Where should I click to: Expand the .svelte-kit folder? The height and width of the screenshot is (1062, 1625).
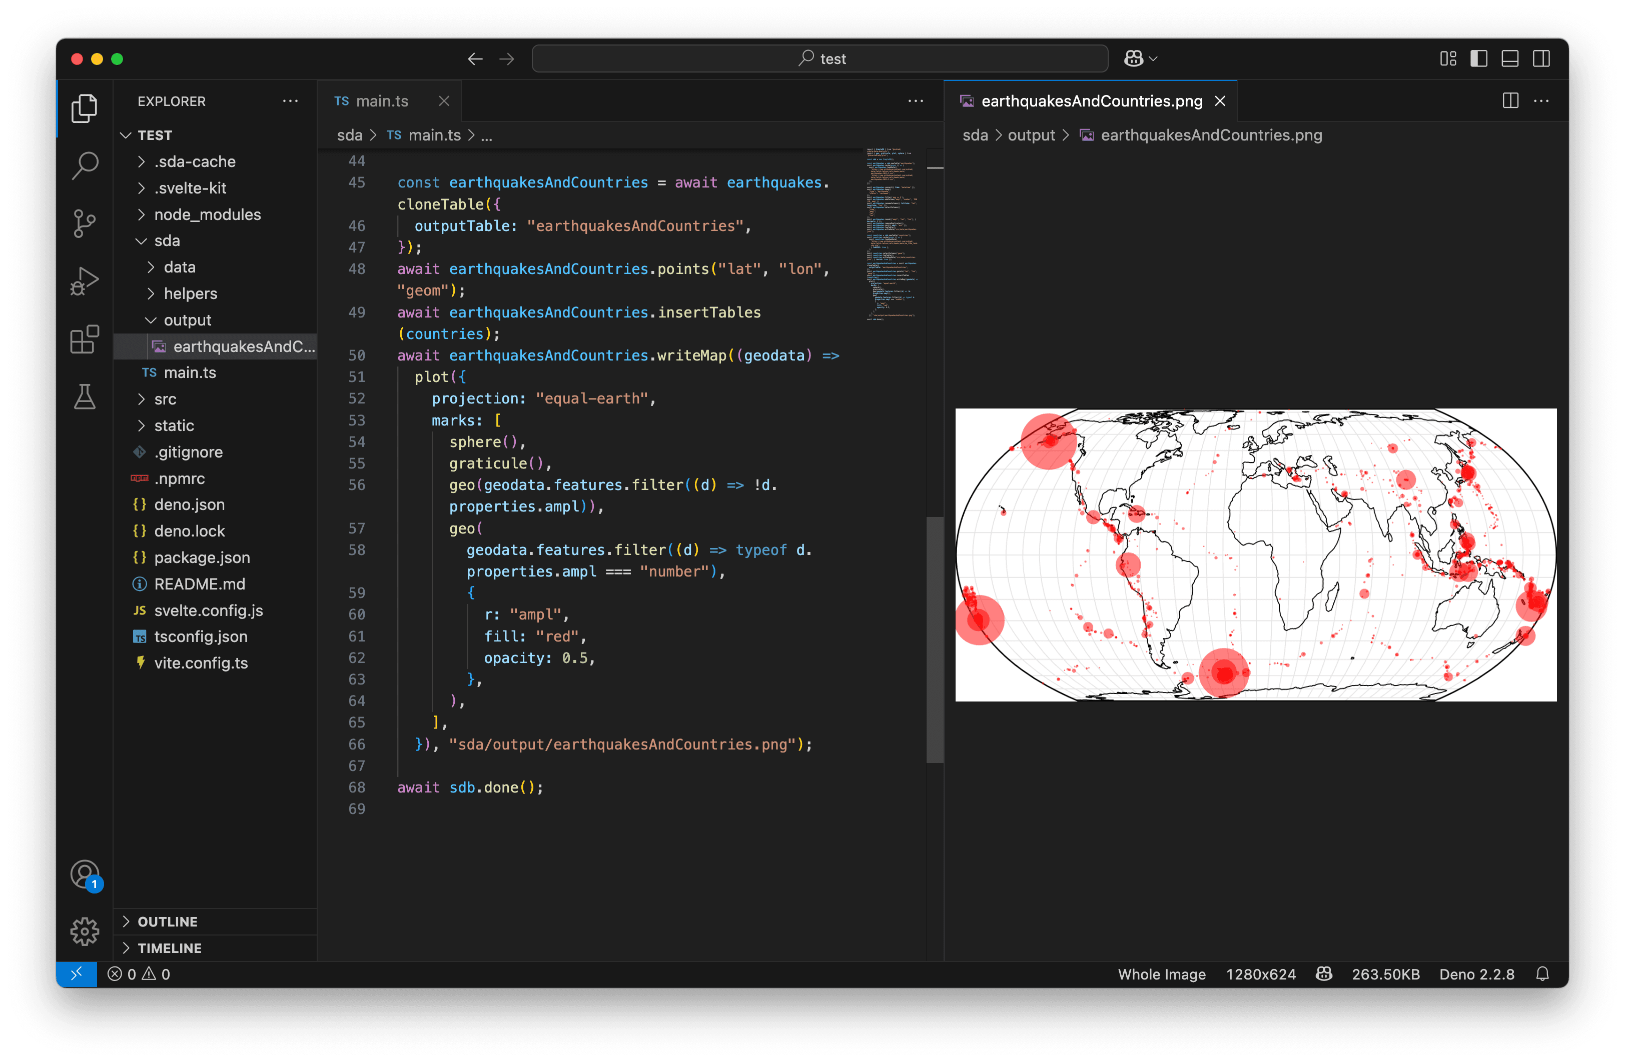click(215, 187)
